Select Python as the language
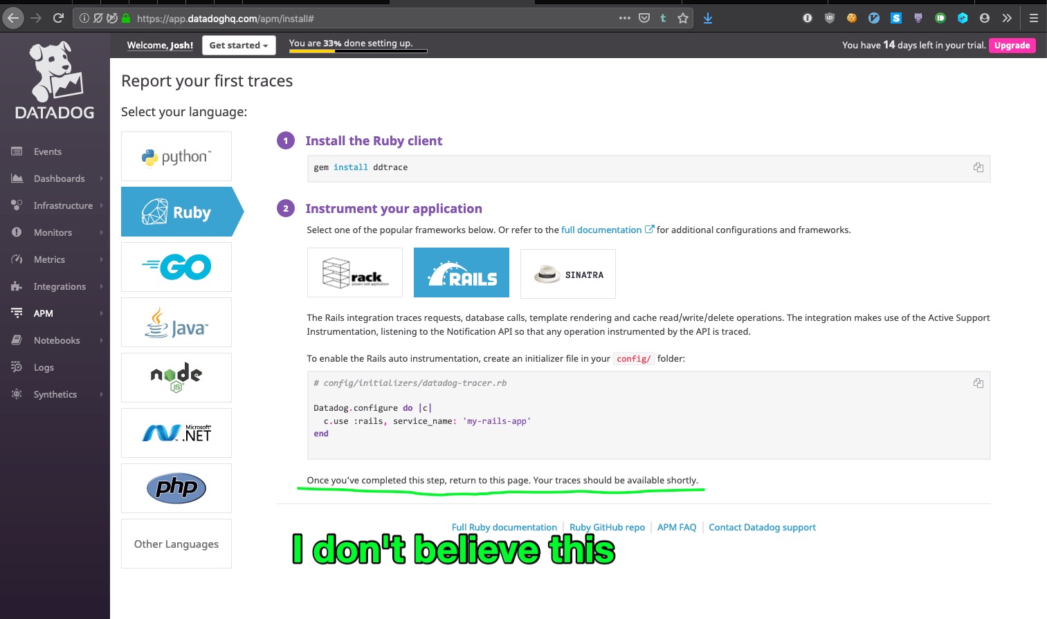This screenshot has width=1047, height=619. click(176, 156)
